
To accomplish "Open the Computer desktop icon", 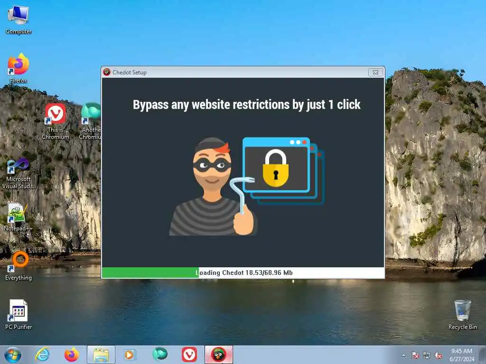I will click(x=19, y=19).
